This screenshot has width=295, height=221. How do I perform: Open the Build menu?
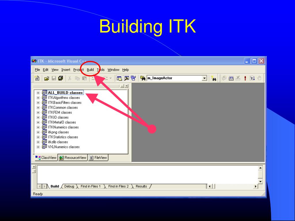point(90,70)
